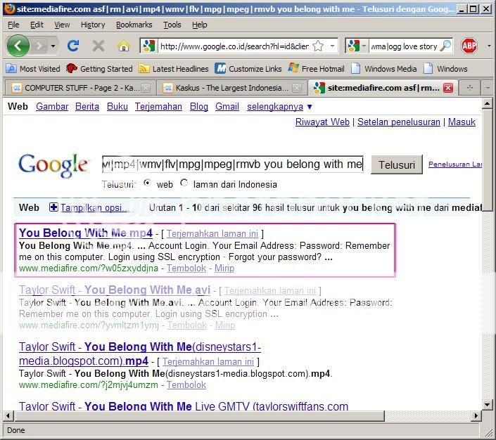Close the Kaskus Largest Indonesia tab
Screen dimensions: 496x440
[x=296, y=88]
